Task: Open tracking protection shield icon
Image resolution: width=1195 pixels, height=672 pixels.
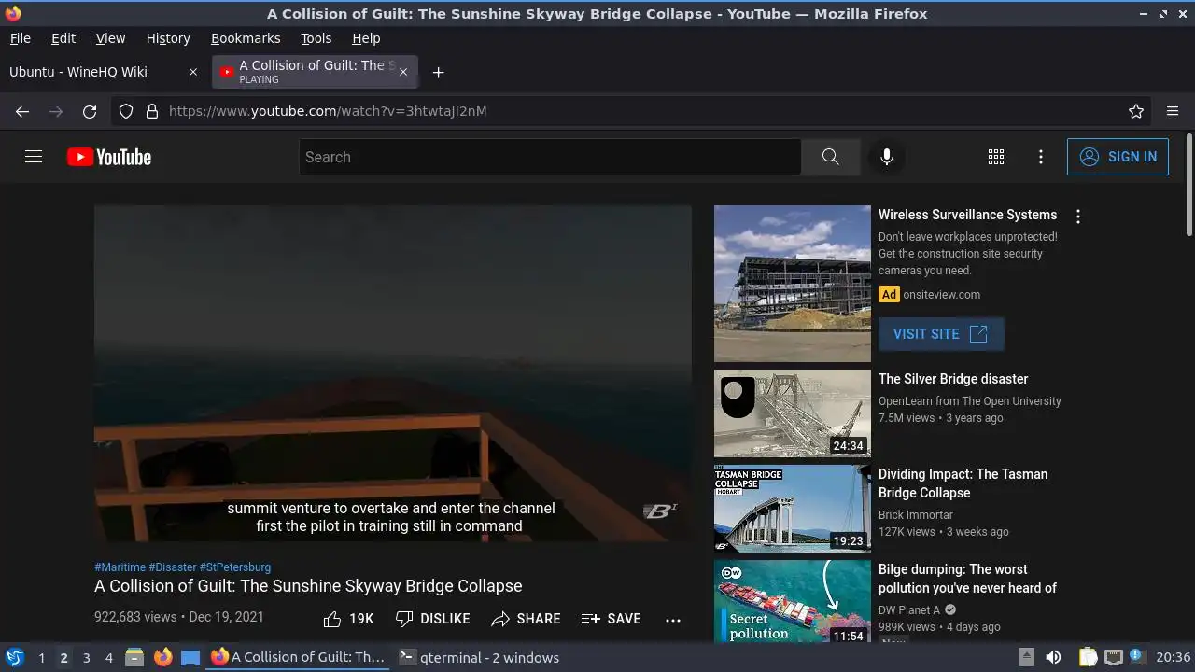Action: pyautogui.click(x=126, y=111)
